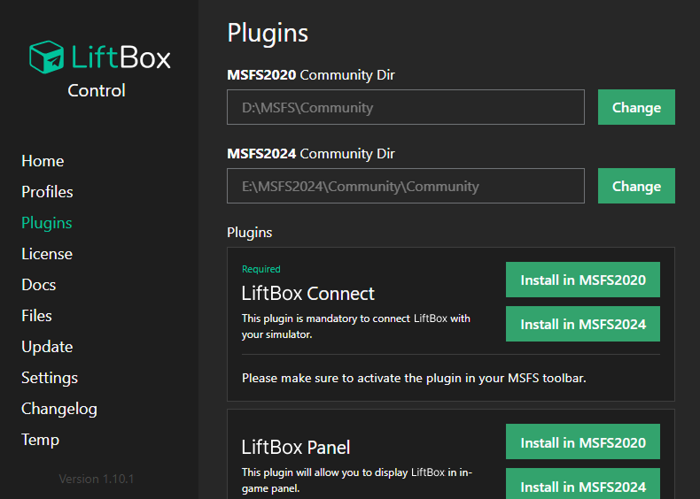Open the License section
700x499 pixels.
(47, 254)
